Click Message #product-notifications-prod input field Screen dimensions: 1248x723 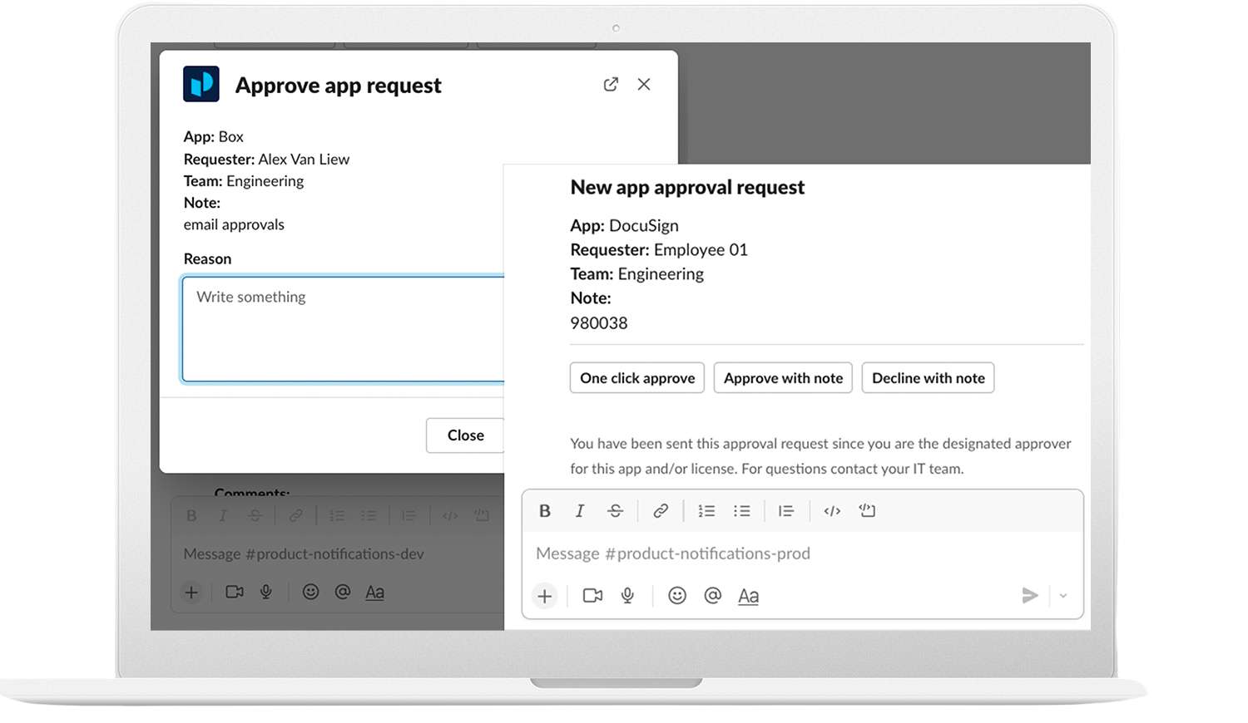click(x=802, y=553)
